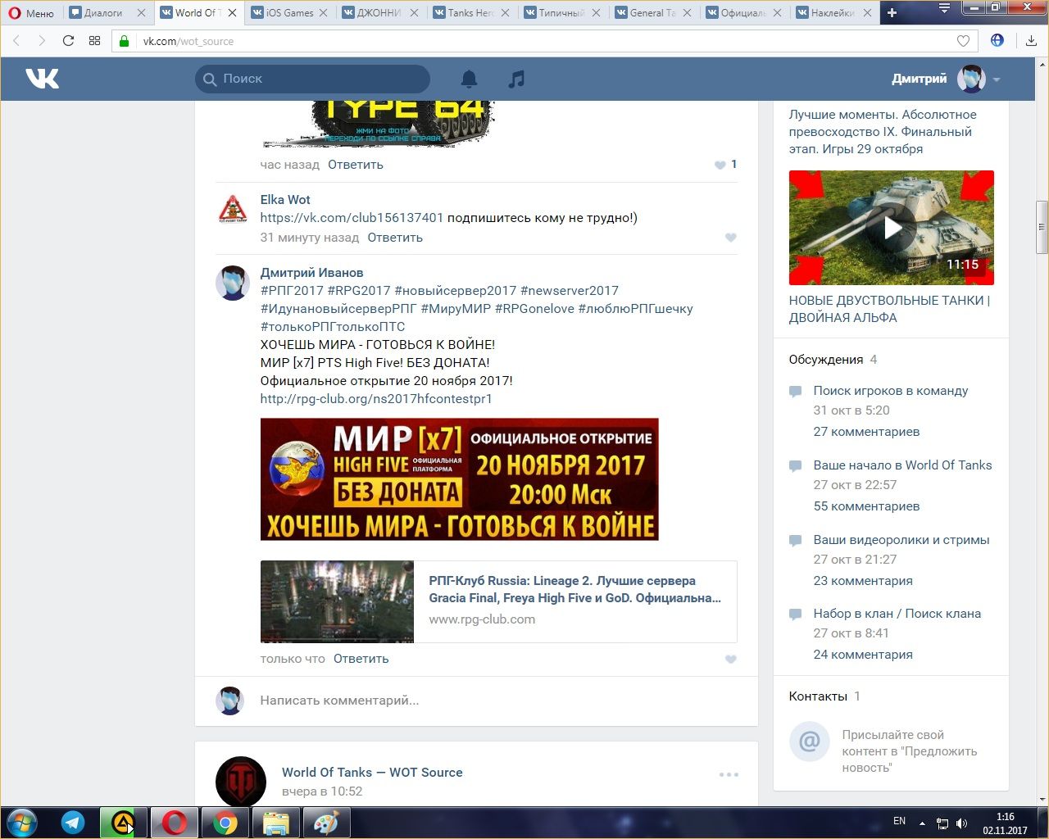1049x839 pixels.
Task: Open discussion Ваше начало в World Of Tanks
Action: (x=902, y=465)
